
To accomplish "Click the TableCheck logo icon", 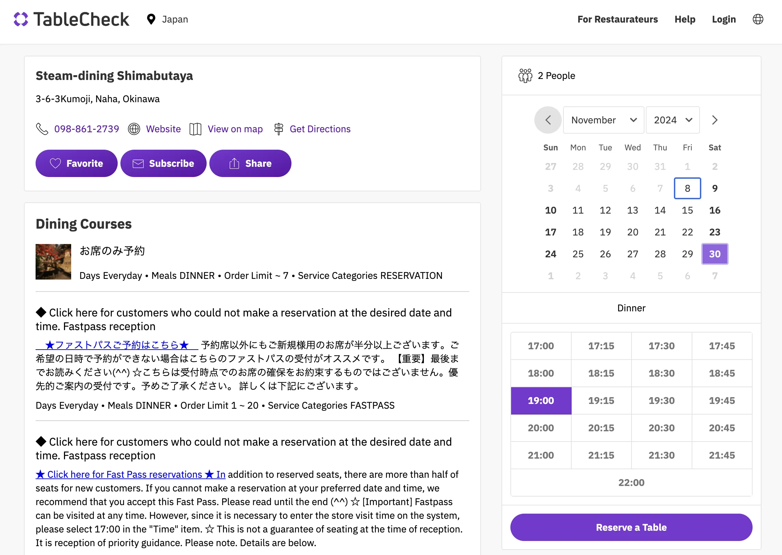I will click(x=21, y=19).
